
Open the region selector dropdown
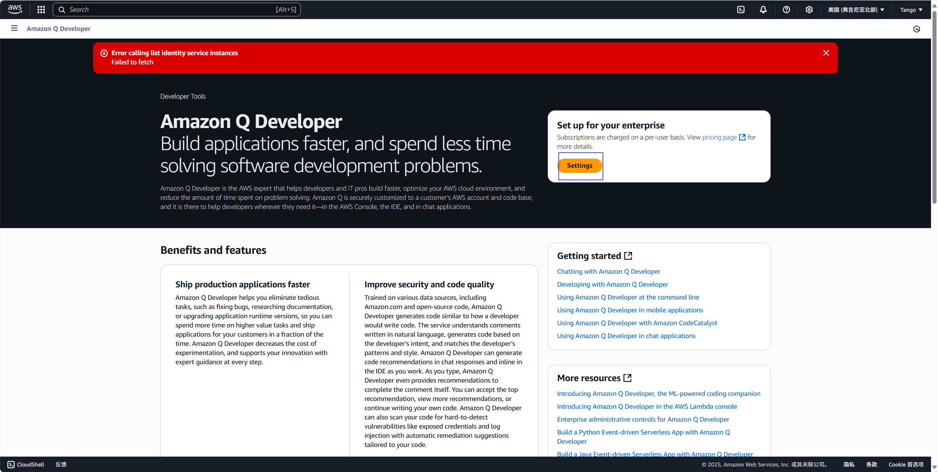tap(856, 10)
